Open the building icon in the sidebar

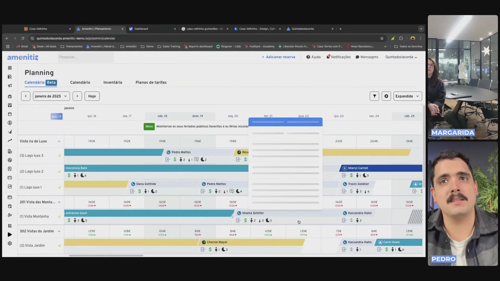point(10,151)
